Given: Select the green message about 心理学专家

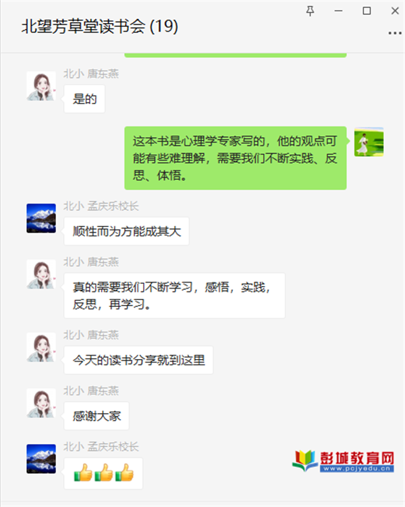Looking at the screenshot, I should pos(236,158).
